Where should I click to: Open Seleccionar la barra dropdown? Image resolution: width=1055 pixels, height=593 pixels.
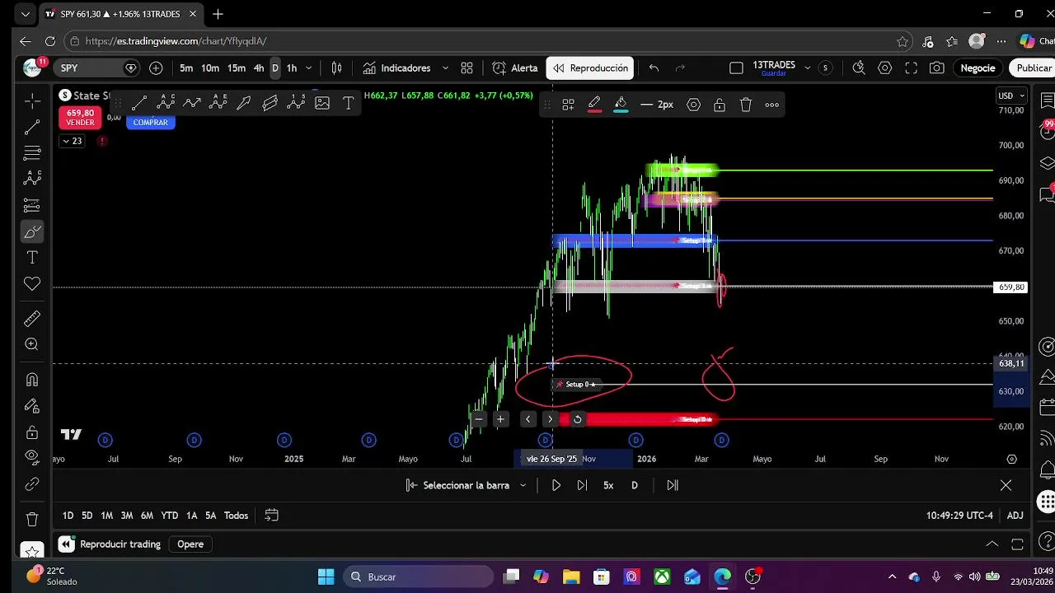[466, 486]
